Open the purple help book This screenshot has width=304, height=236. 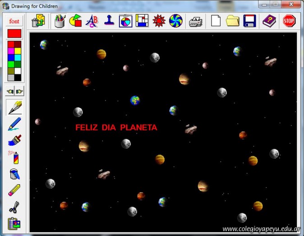click(269, 21)
